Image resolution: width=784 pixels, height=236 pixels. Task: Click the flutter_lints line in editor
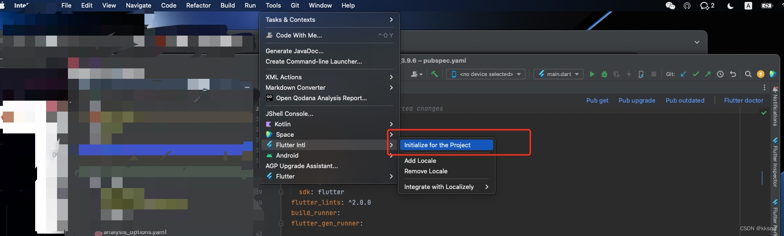click(x=331, y=202)
